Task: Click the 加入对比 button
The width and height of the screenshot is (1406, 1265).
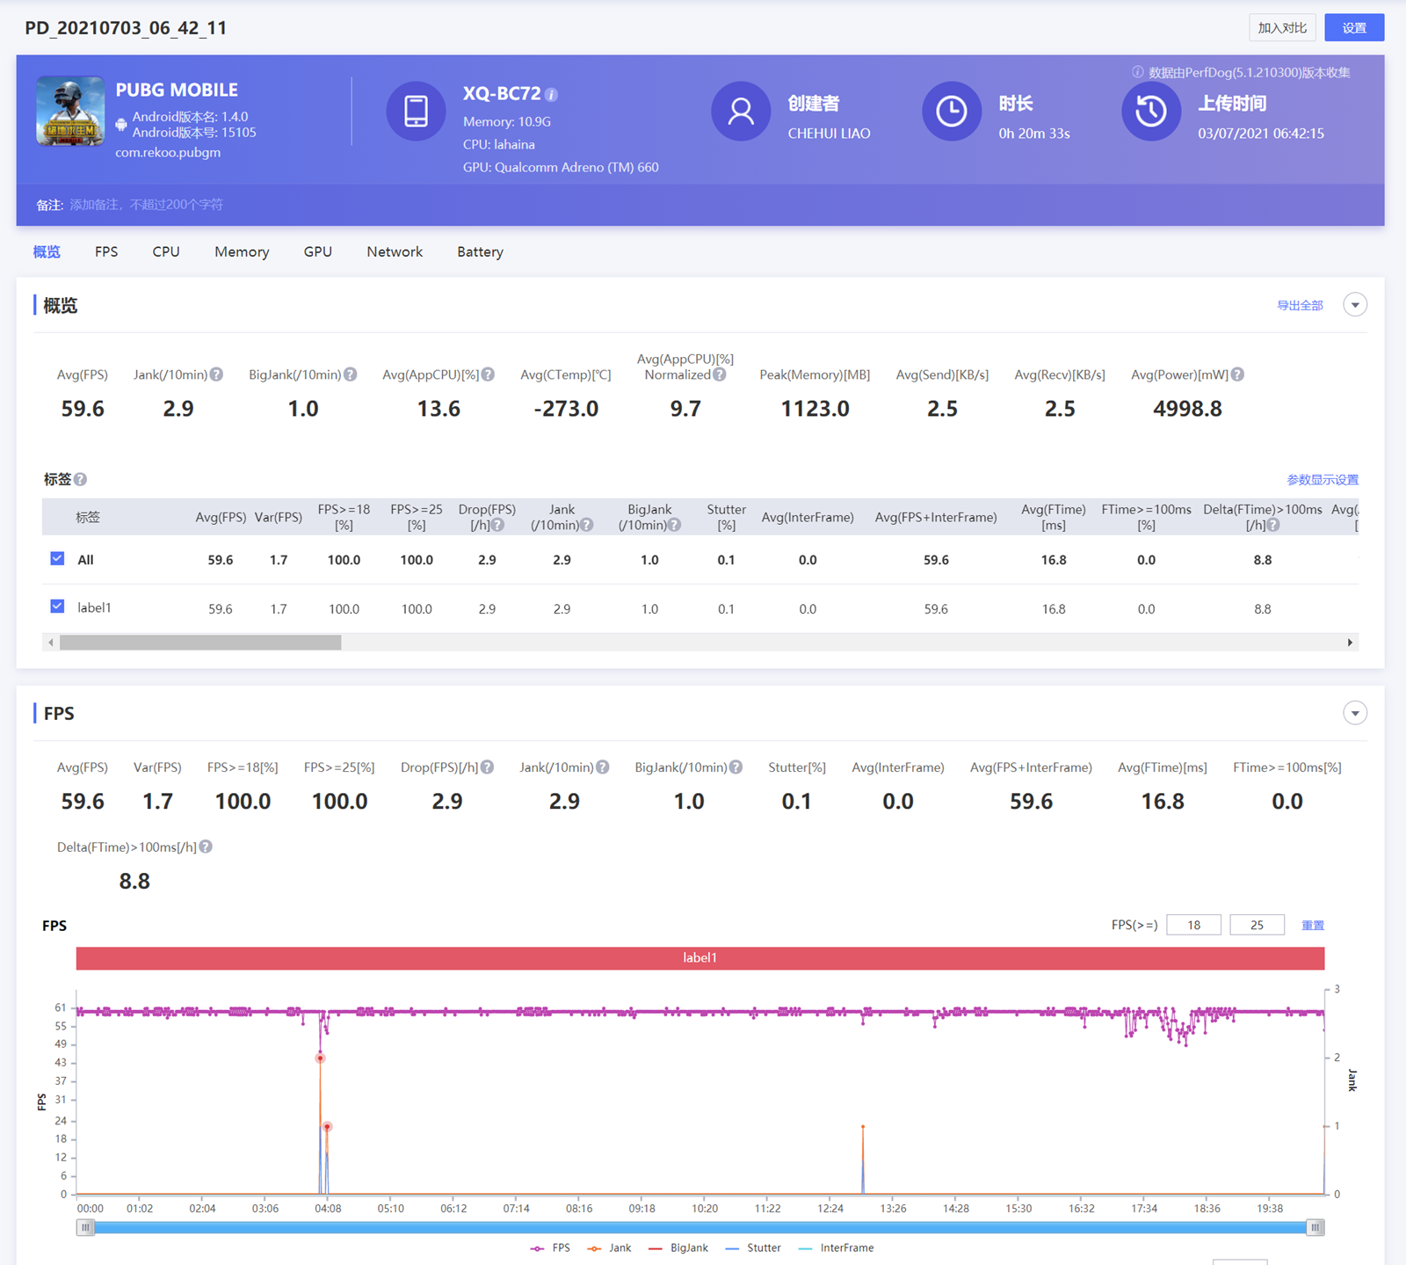Action: click(1282, 28)
